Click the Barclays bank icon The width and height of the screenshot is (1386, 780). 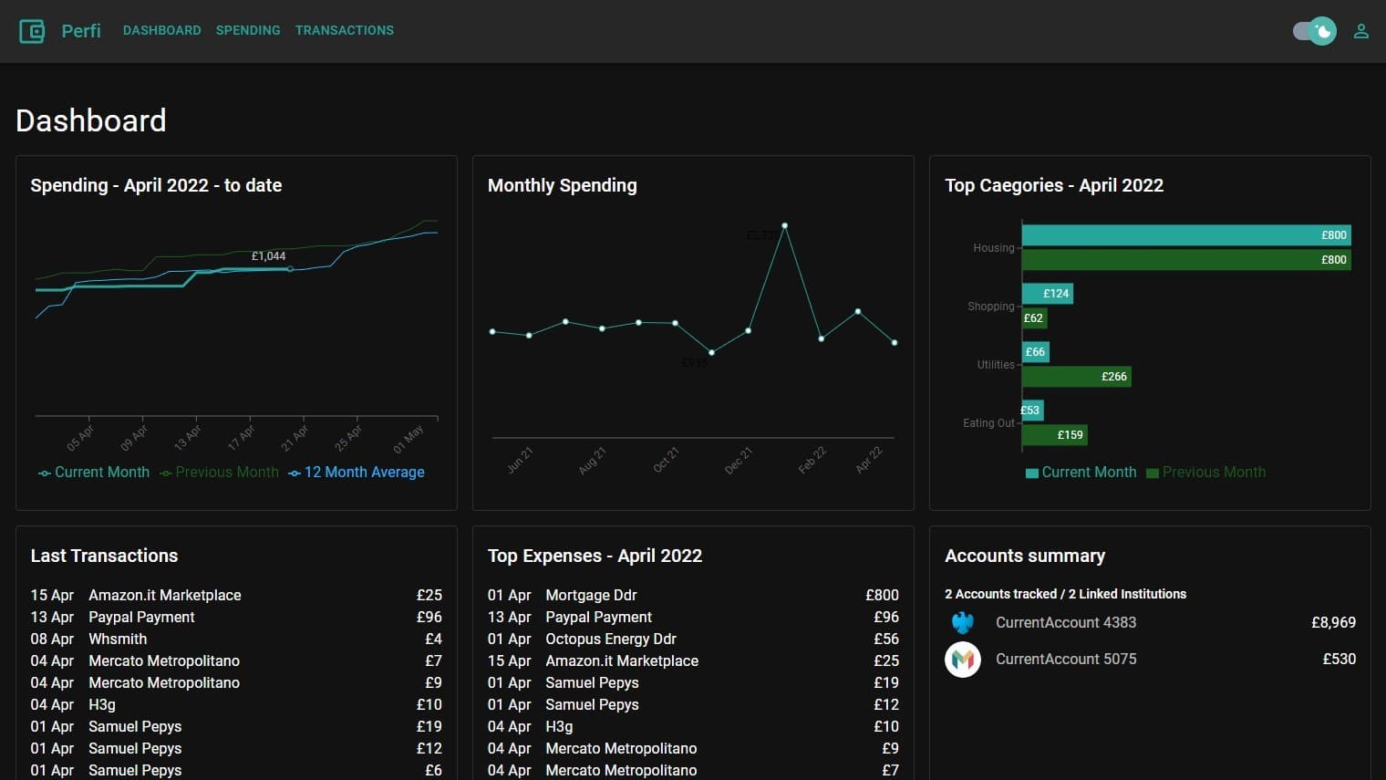tap(963, 623)
